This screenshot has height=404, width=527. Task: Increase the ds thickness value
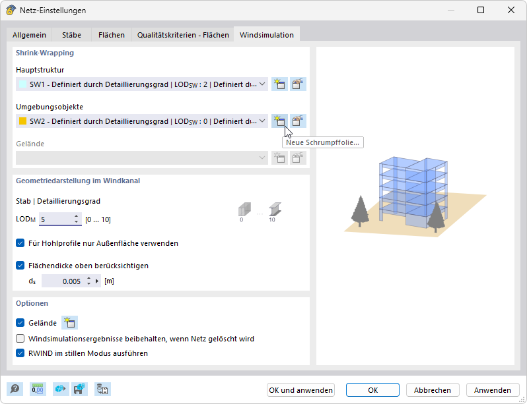(x=88, y=278)
